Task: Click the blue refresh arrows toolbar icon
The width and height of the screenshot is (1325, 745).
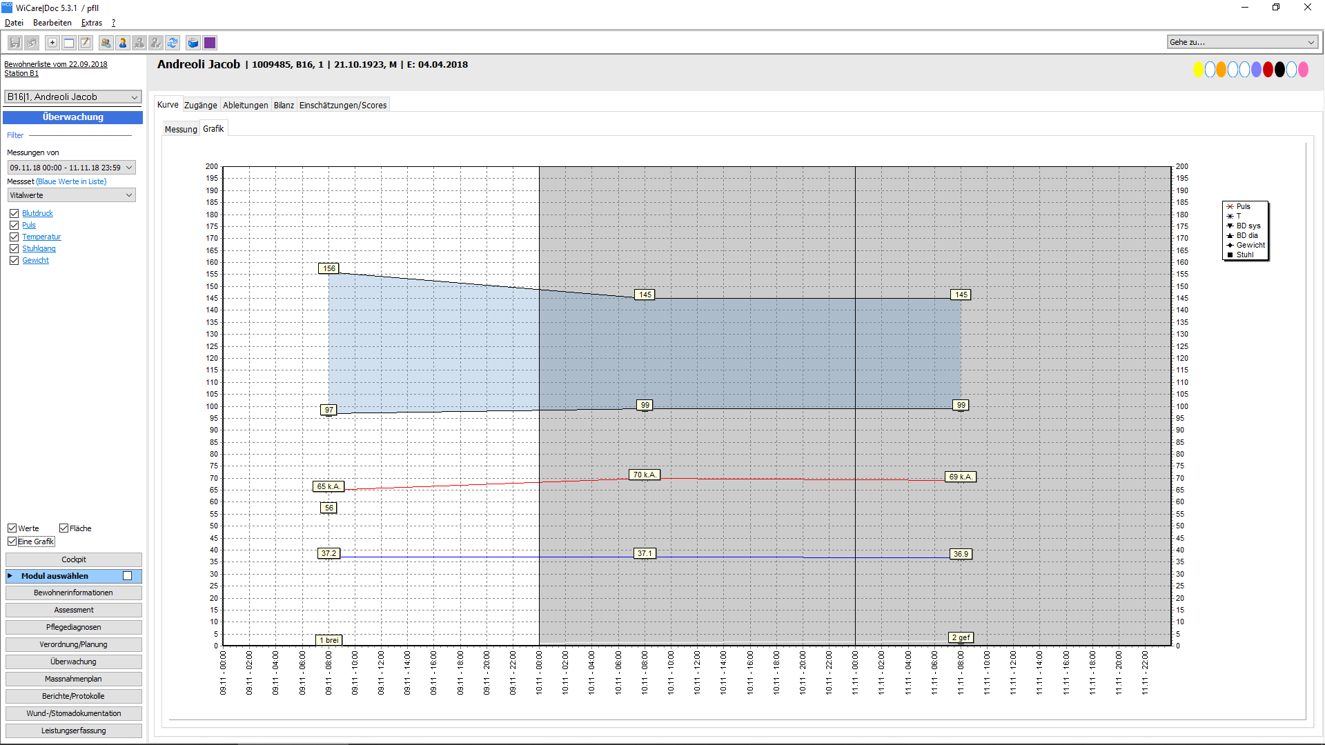Action: click(x=173, y=43)
